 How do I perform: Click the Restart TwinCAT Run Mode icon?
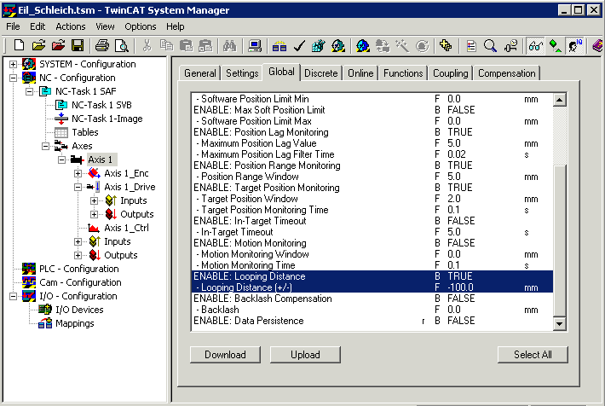[338, 46]
